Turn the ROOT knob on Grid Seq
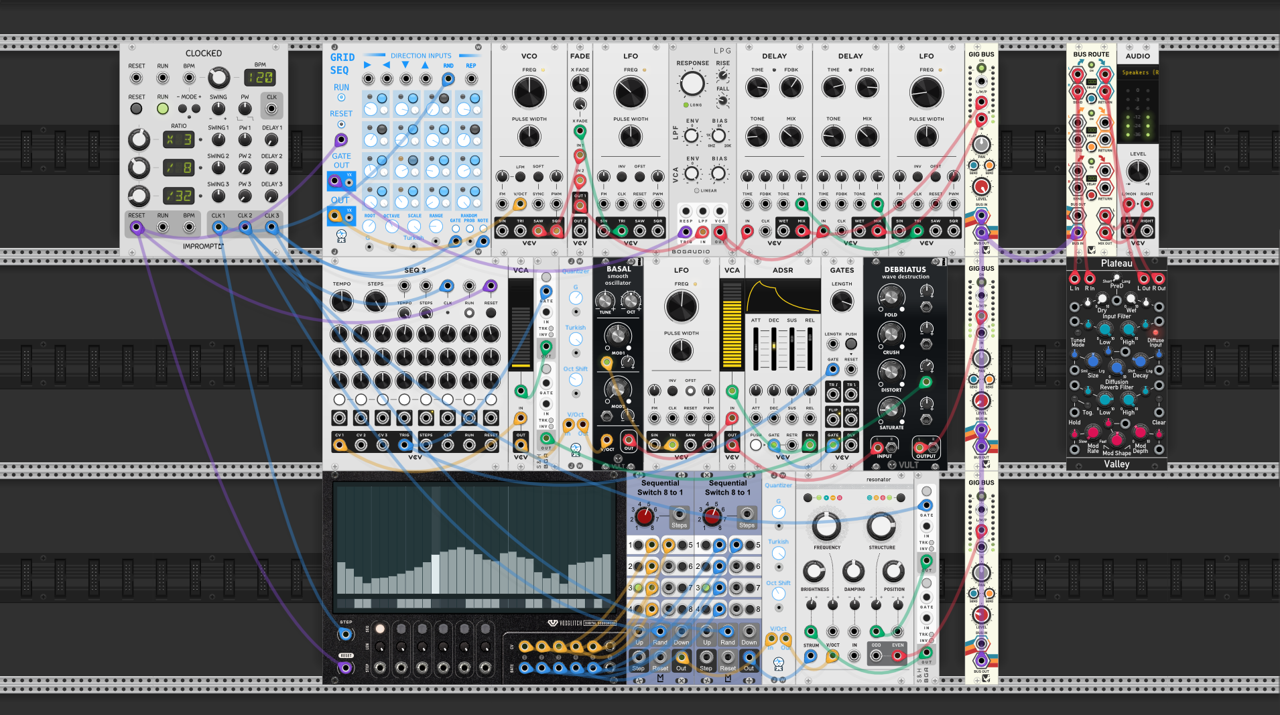The height and width of the screenshot is (715, 1280). [369, 226]
